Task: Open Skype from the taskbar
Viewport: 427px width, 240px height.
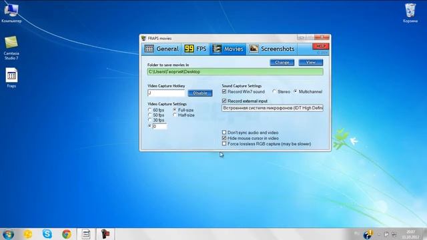Action: coord(47,234)
